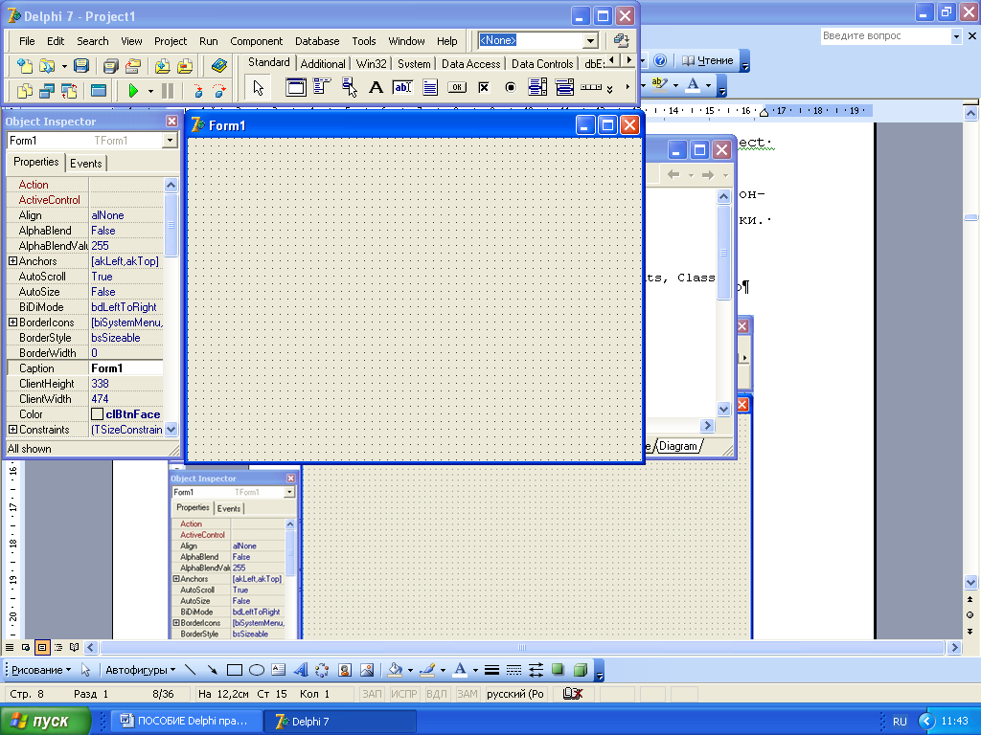This screenshot has width=981, height=735.
Task: Click the Trace Into debug icon
Action: 197,91
